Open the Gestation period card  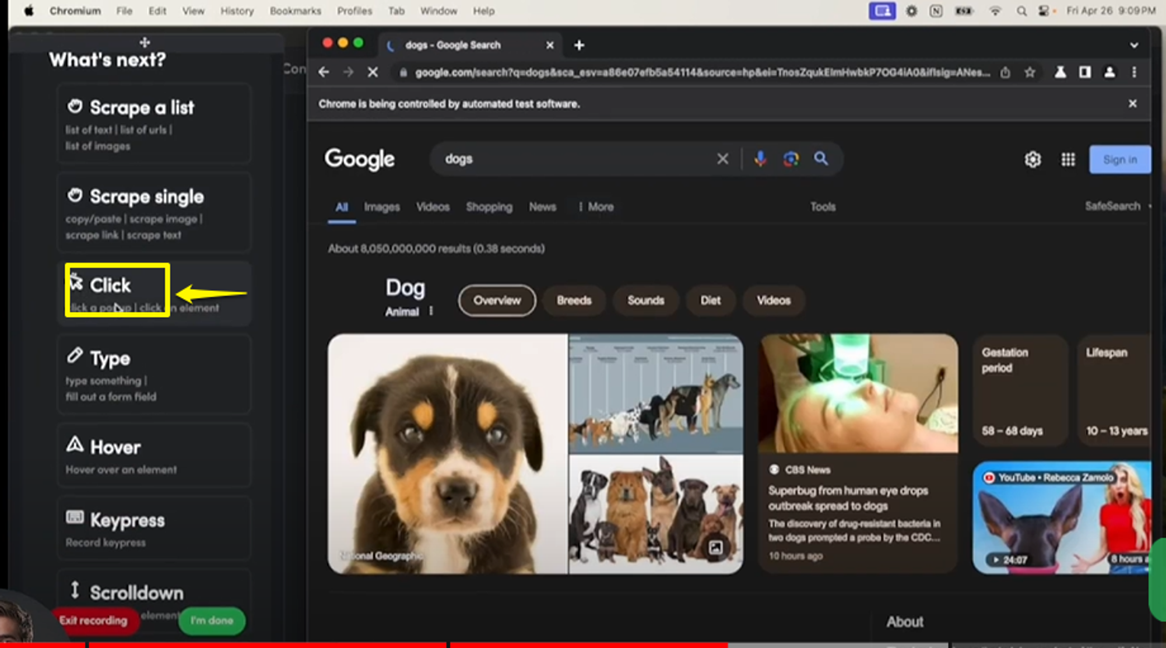(1021, 391)
